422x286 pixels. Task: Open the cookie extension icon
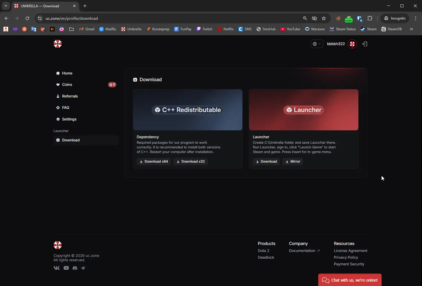point(338,18)
